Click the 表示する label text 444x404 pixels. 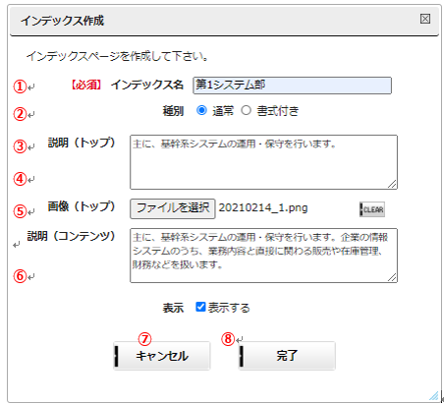(x=229, y=308)
